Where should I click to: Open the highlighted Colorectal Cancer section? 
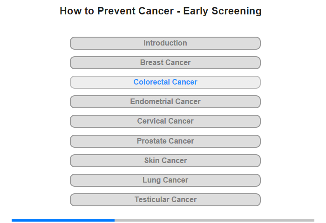pyautogui.click(x=165, y=82)
